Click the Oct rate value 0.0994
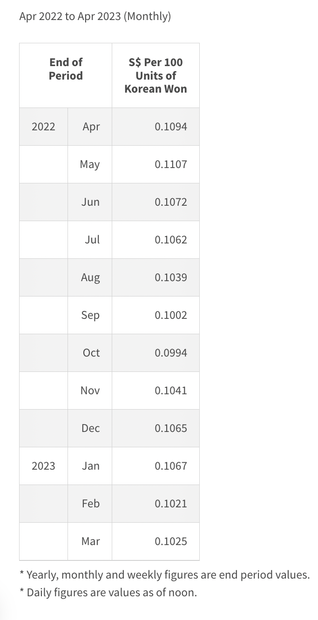This screenshot has height=620, width=318. pos(171,353)
